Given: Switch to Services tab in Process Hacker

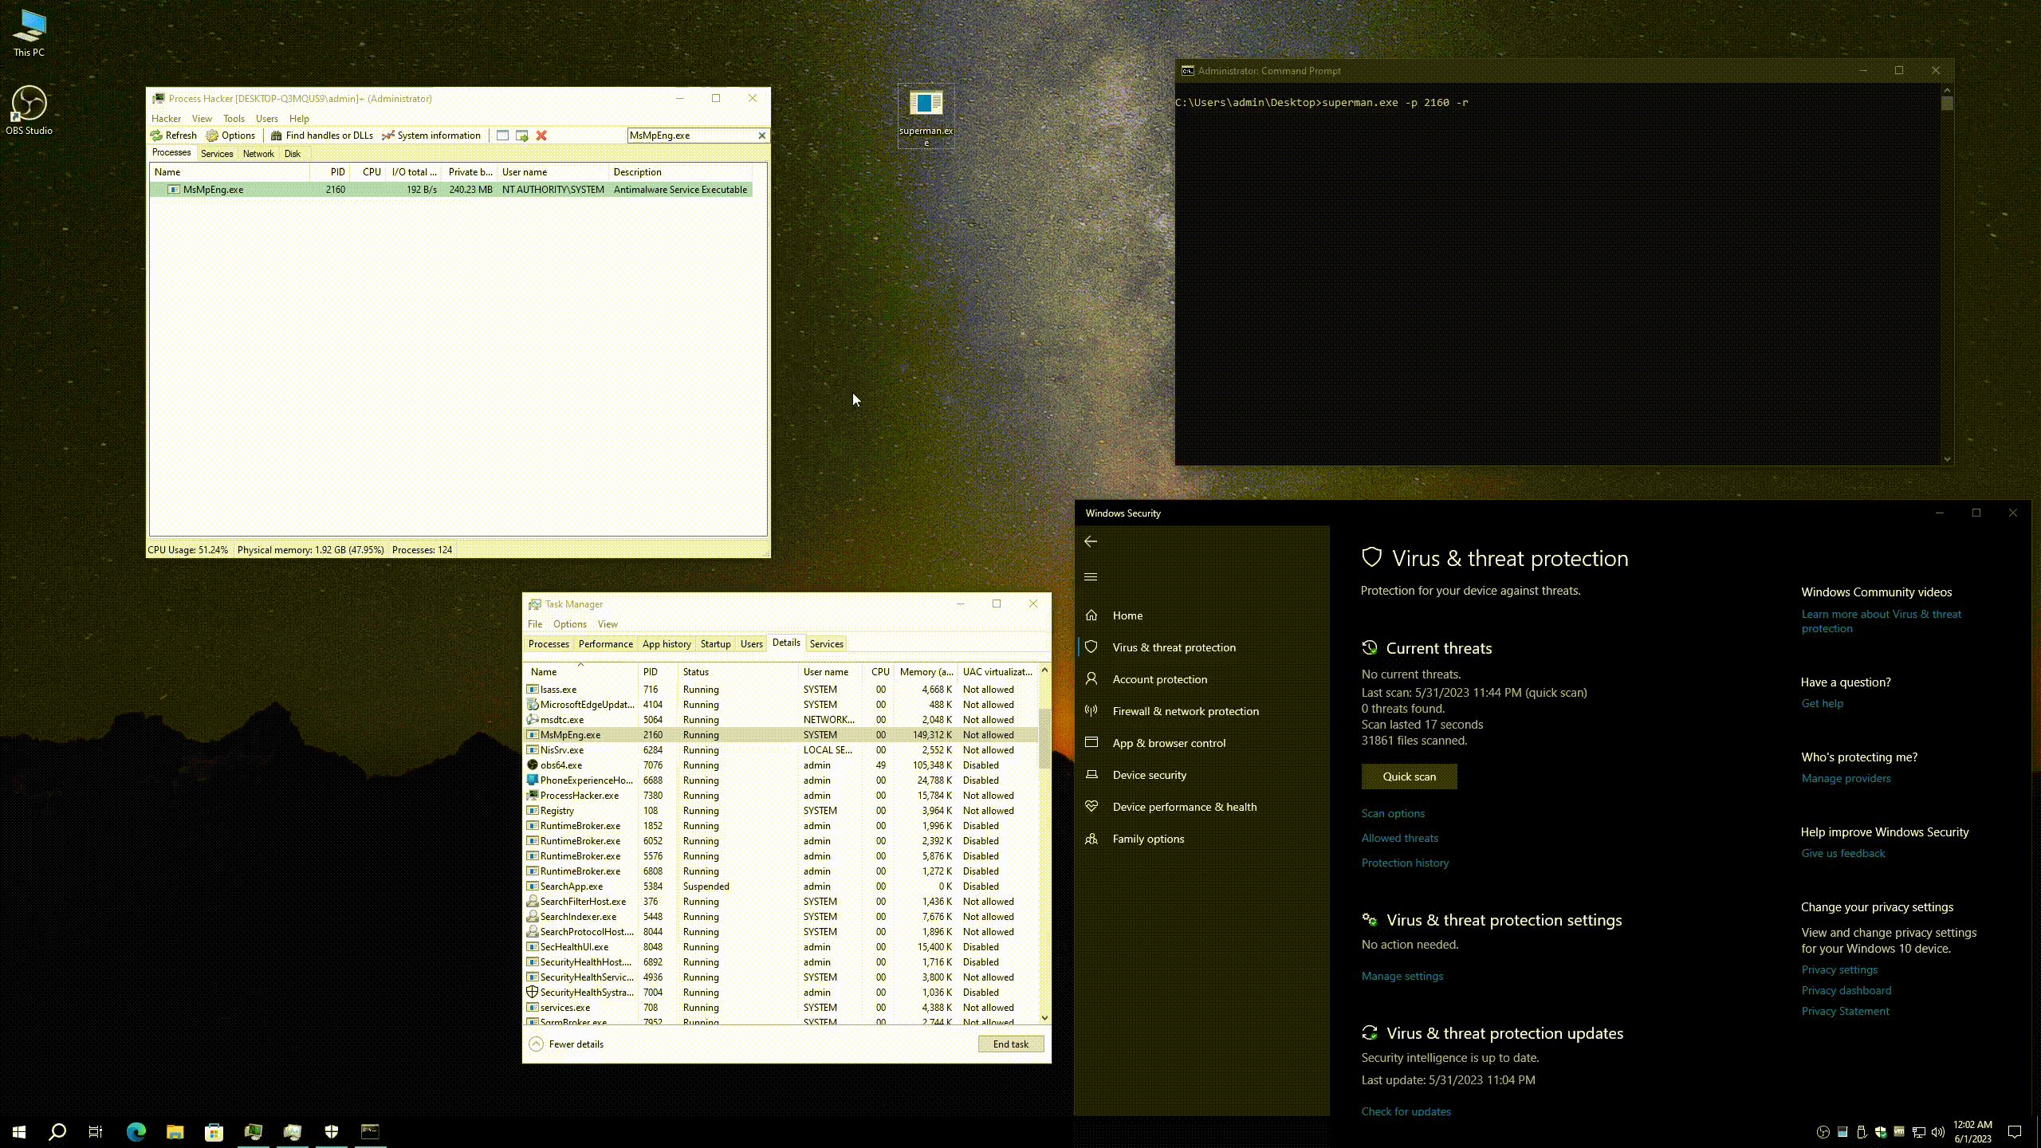Looking at the screenshot, I should pos(217,154).
